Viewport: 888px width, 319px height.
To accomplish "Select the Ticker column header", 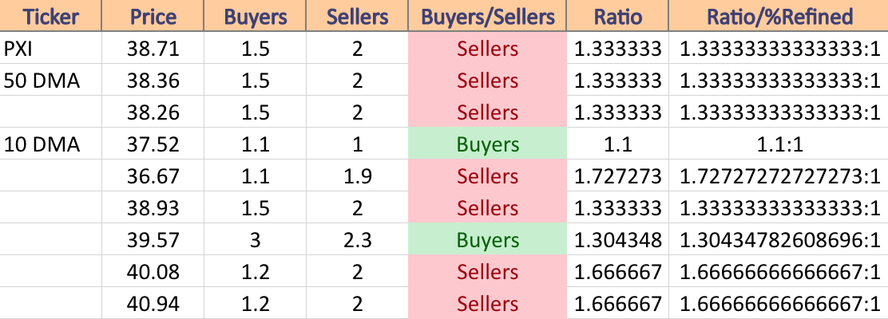I will 50,16.
